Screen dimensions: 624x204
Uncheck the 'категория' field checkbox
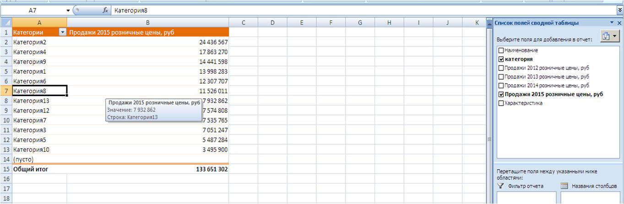tap(501, 59)
